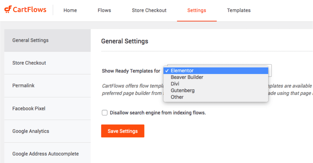
Task: Open the Home tab
Action: [x=70, y=10]
